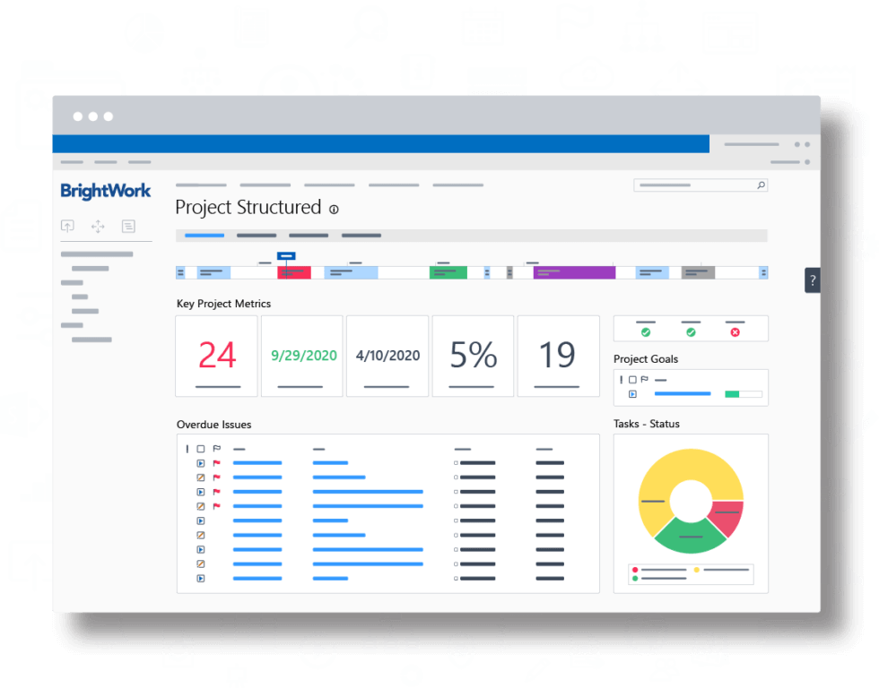The image size is (879, 688).
Task: Click the list view icon near the logo
Action: 127,227
